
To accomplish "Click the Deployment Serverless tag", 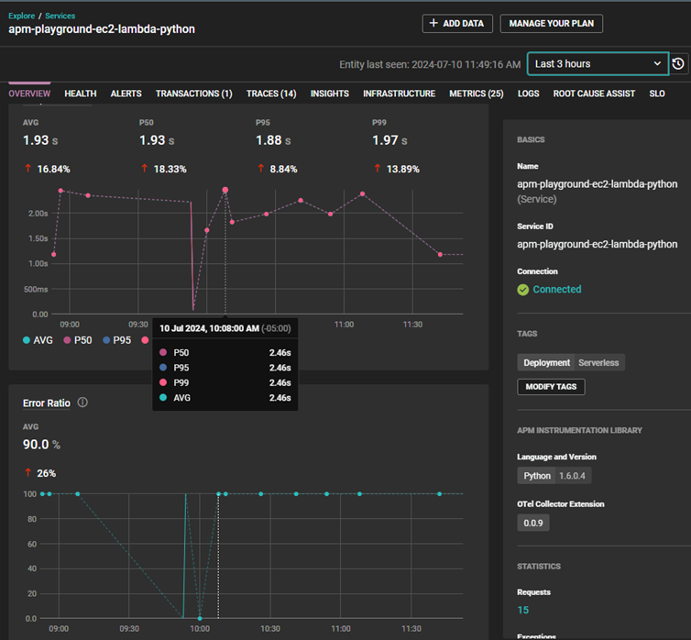I will click(571, 362).
